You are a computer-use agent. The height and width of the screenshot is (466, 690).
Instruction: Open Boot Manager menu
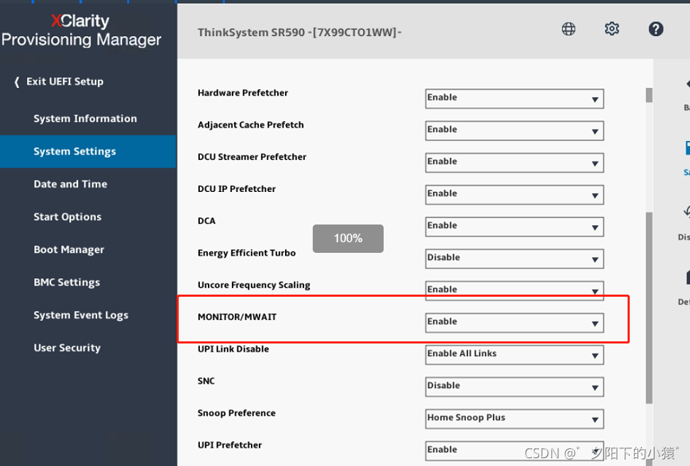tap(69, 250)
